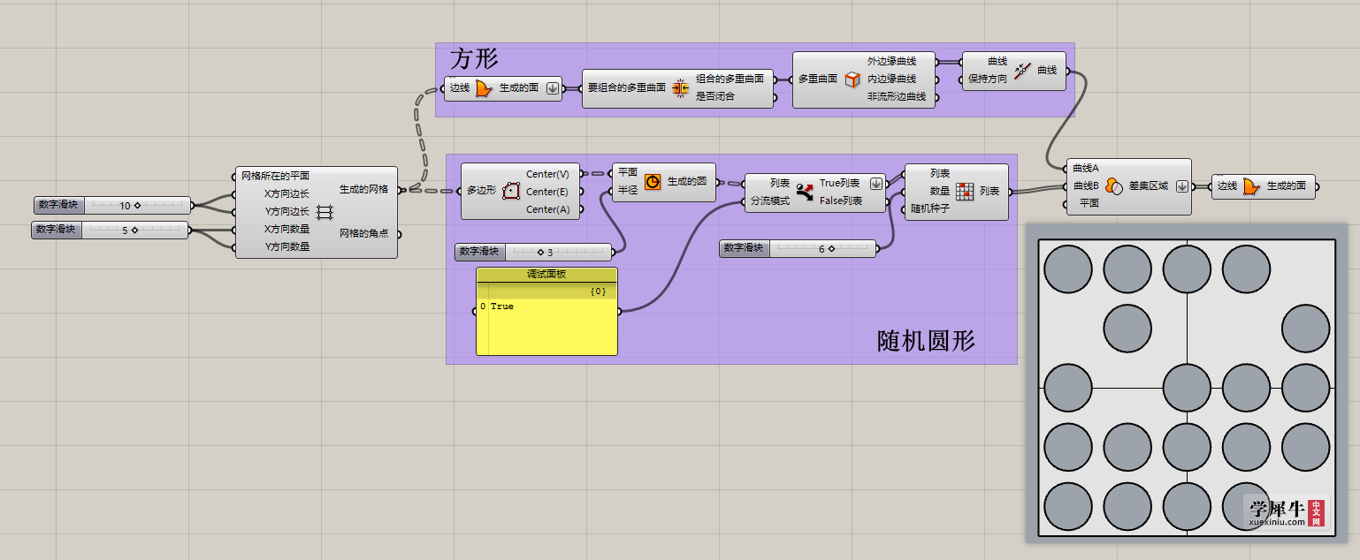
Task: Click the 外边缘曲线 output
Action: point(891,61)
